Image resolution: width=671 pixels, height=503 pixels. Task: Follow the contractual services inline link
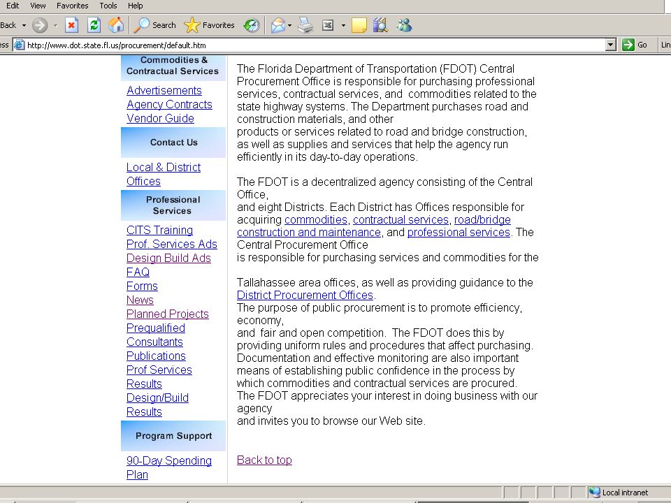401,220
